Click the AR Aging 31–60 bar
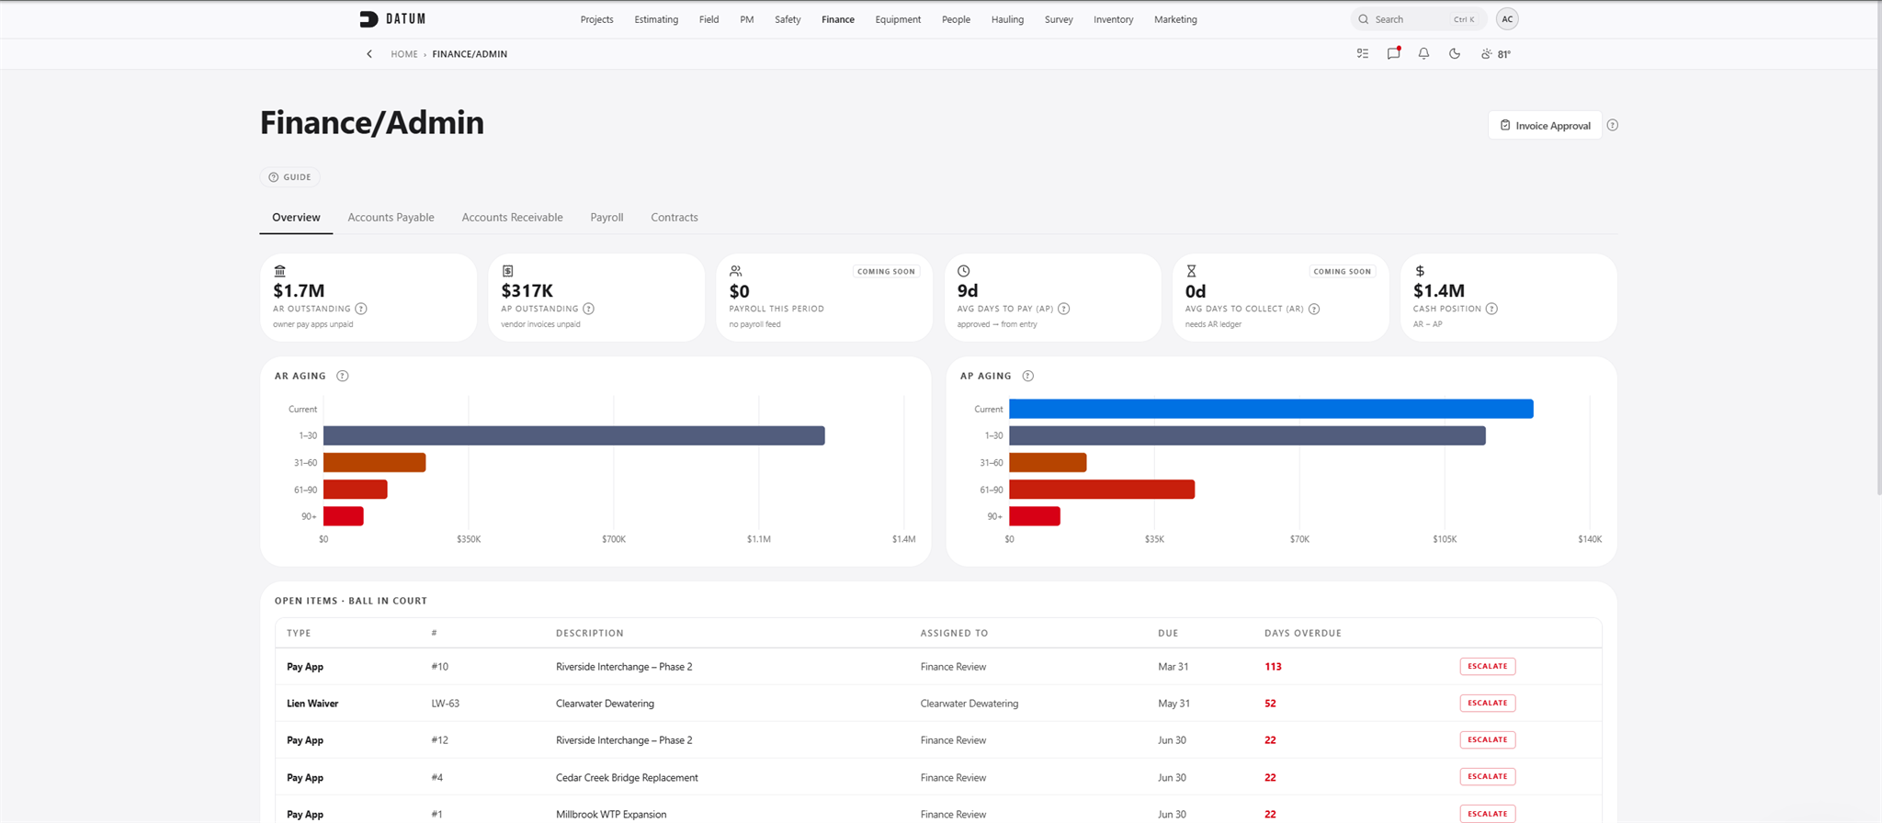Viewport: 1882px width, 823px height. [x=375, y=463]
